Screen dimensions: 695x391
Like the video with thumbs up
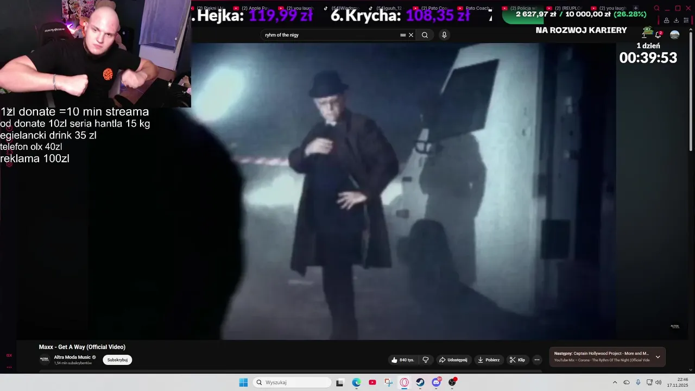[402, 360]
